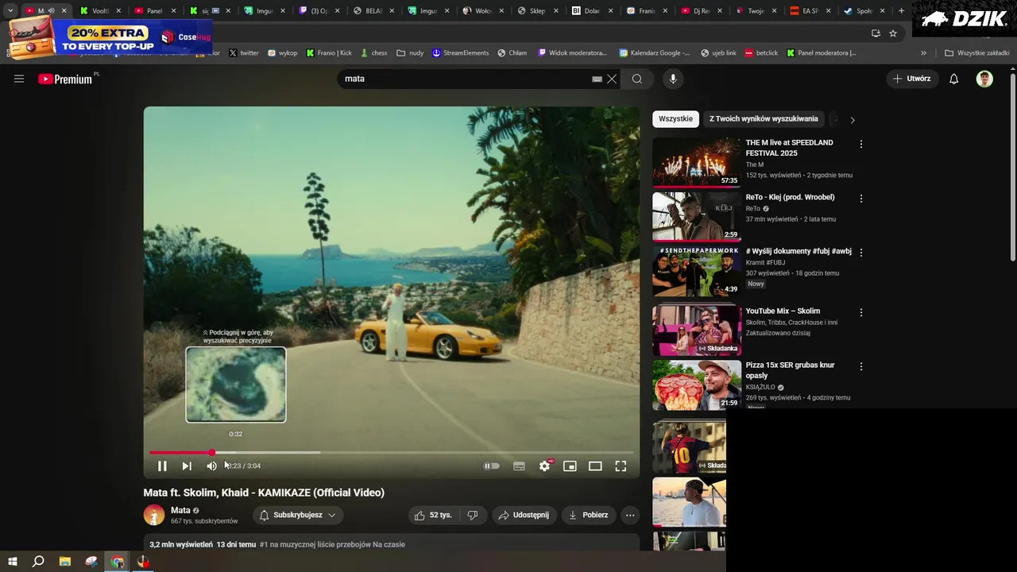Open the Franio | Kick bookmark
Viewport: 1017px width, 572px height.
click(329, 53)
